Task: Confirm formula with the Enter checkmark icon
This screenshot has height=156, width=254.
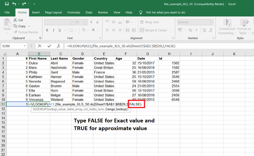Action: tap(49, 46)
